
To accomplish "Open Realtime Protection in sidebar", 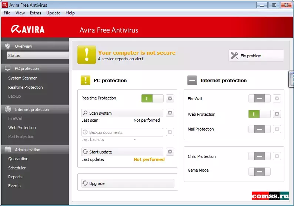I will 26,87.
